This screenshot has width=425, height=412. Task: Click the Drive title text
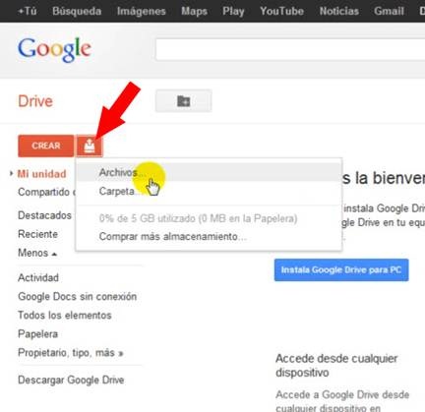click(35, 101)
